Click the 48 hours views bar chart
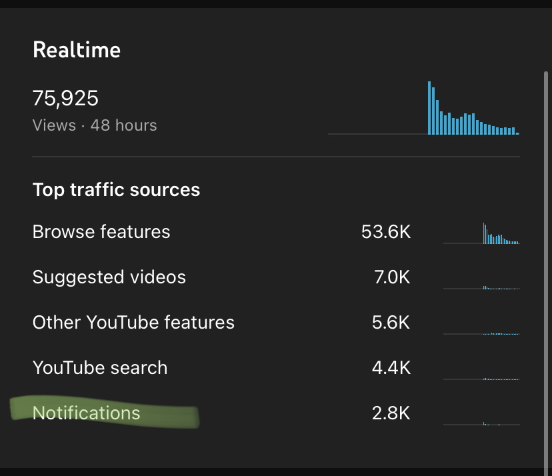 pyautogui.click(x=424, y=108)
